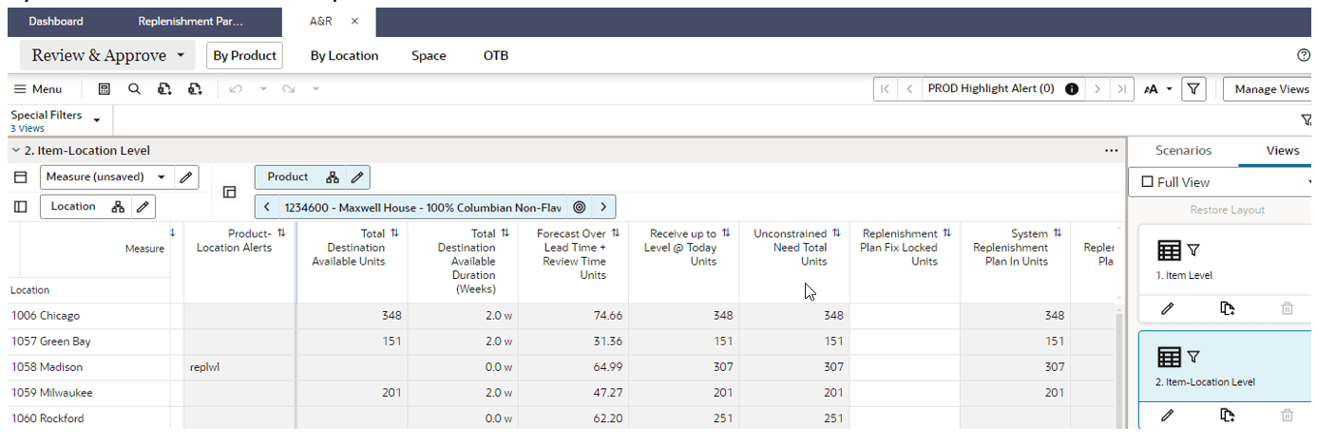Go to next product with right arrow
The image size is (1317, 444).
[602, 206]
